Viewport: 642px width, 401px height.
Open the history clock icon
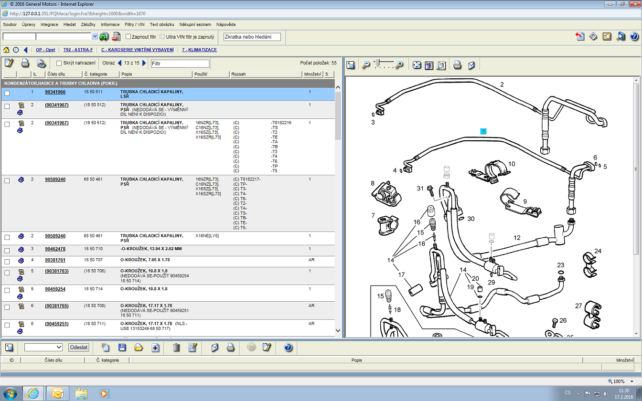click(16, 50)
